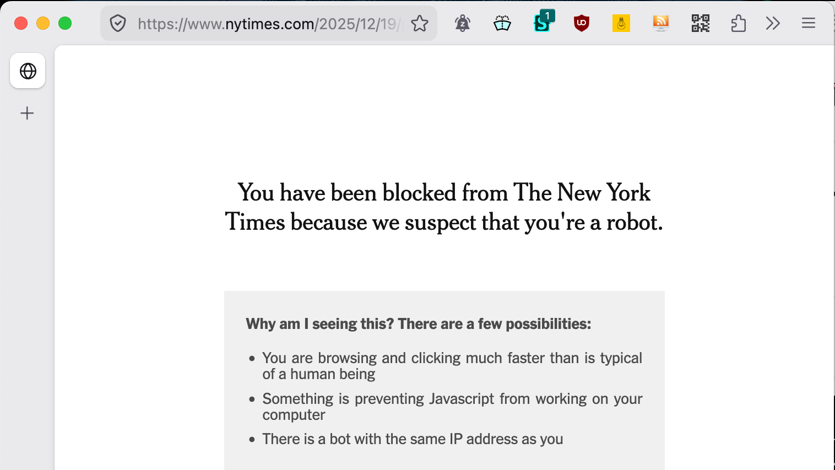Select the globe tab in the sidebar
Image resolution: width=835 pixels, height=470 pixels.
(28, 71)
